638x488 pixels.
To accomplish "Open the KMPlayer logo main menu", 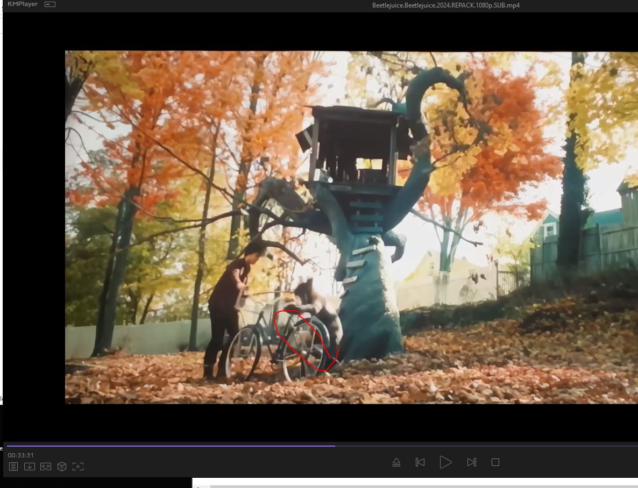I will (22, 4).
